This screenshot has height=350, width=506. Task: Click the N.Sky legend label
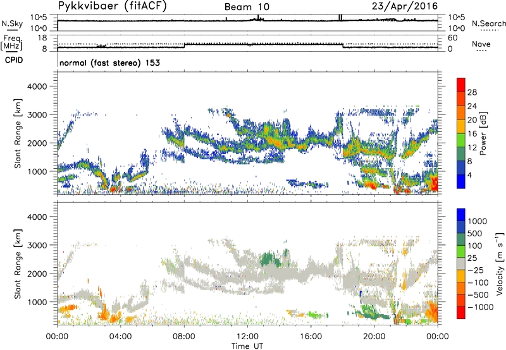click(12, 23)
